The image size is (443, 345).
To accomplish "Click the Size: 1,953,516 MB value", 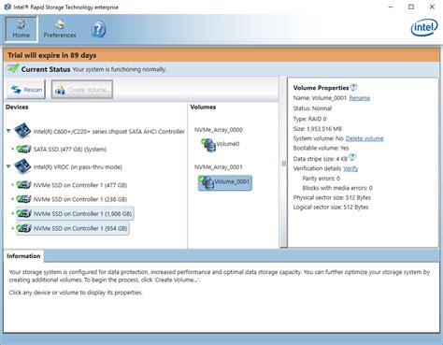I will click(x=318, y=129).
